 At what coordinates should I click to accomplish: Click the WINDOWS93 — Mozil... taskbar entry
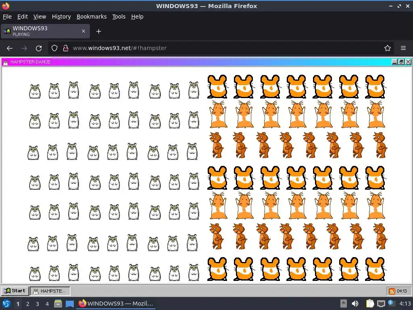tap(116, 304)
